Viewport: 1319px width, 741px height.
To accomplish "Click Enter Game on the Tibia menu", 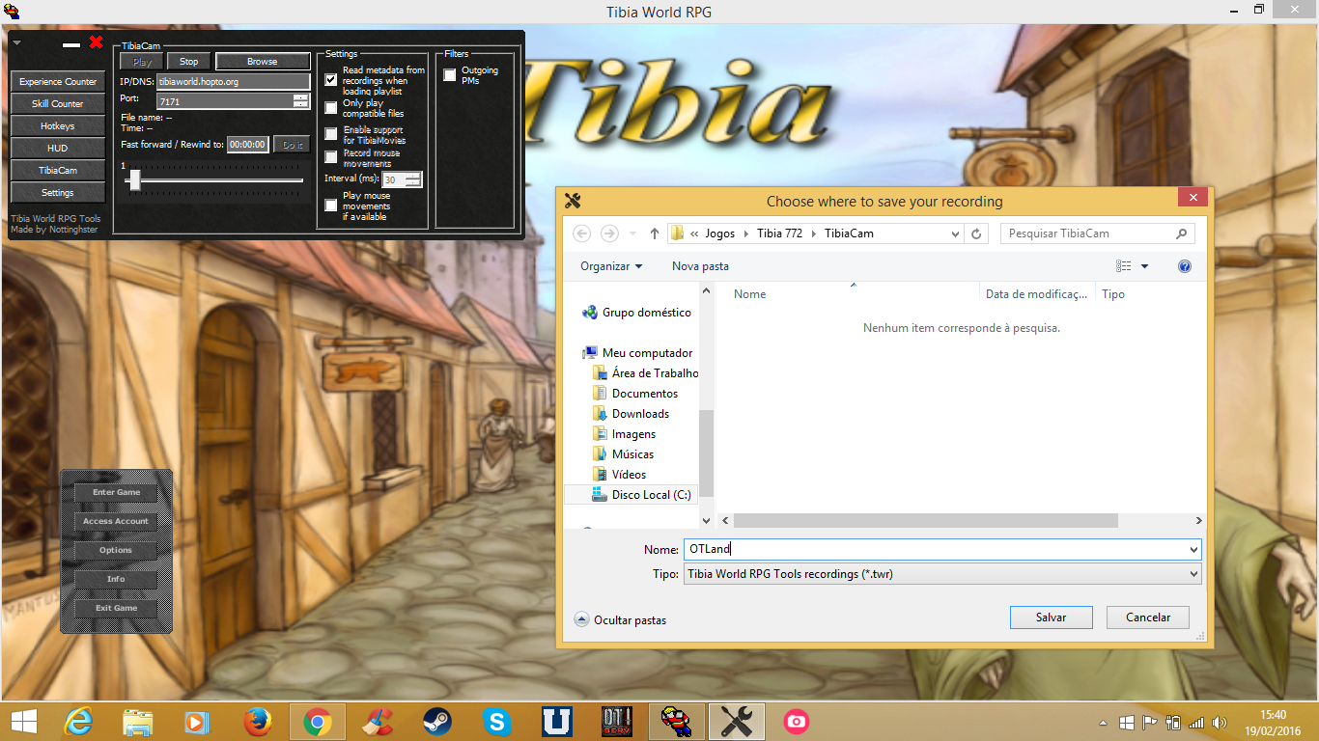I will [x=116, y=492].
